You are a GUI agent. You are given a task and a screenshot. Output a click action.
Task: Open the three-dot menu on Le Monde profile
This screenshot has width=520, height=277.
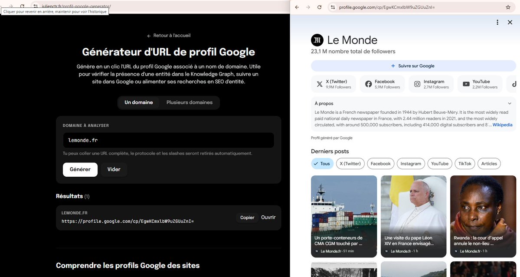click(497, 22)
